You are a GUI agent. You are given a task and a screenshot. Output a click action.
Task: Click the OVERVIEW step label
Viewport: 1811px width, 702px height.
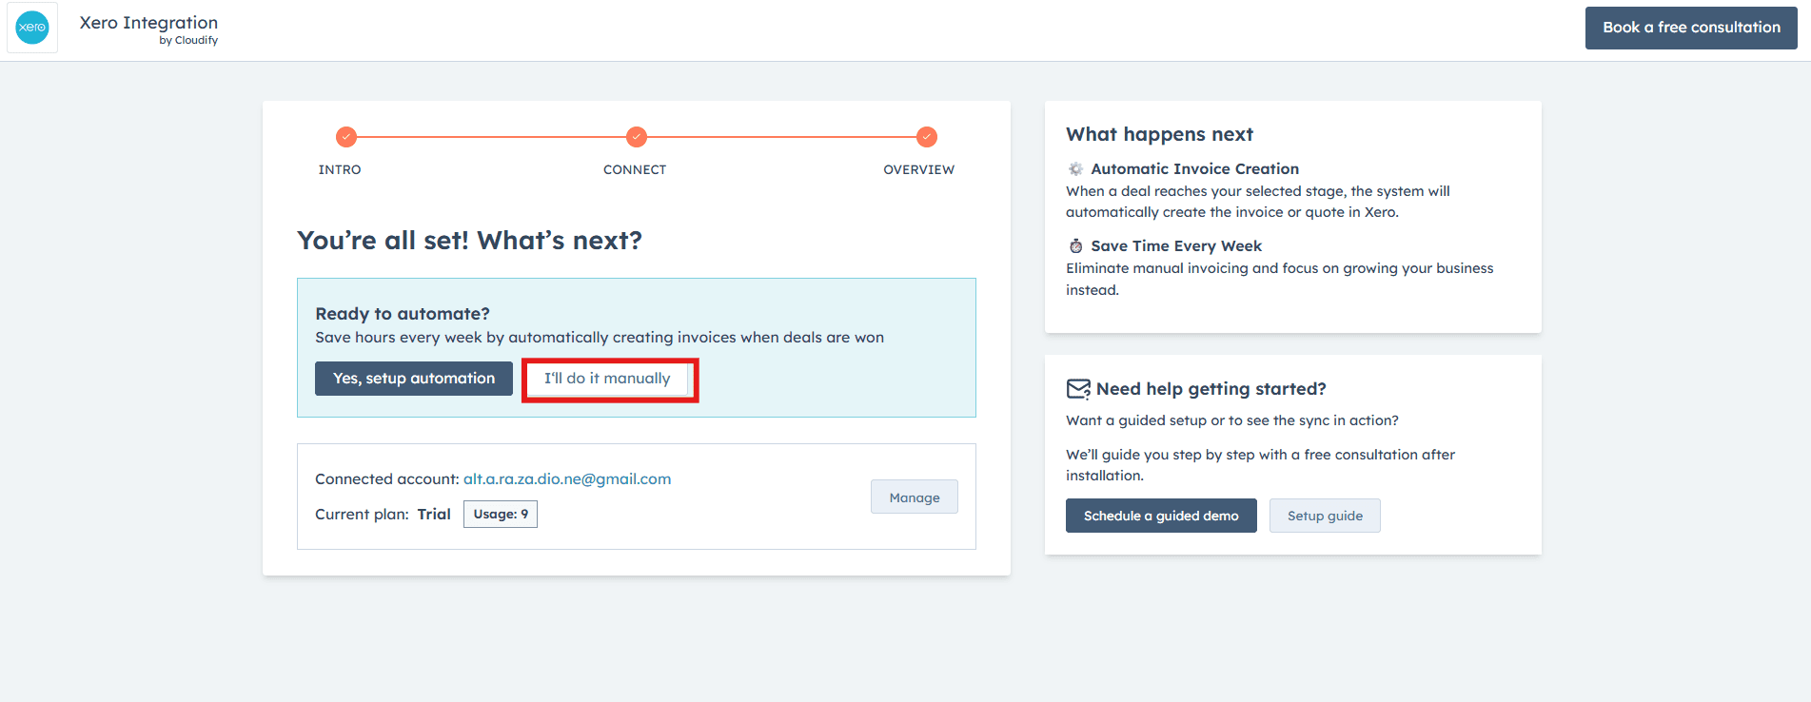918,169
